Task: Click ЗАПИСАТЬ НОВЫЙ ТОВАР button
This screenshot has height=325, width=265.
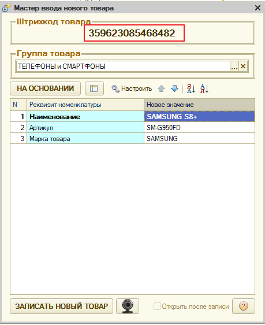Action: tap(61, 306)
